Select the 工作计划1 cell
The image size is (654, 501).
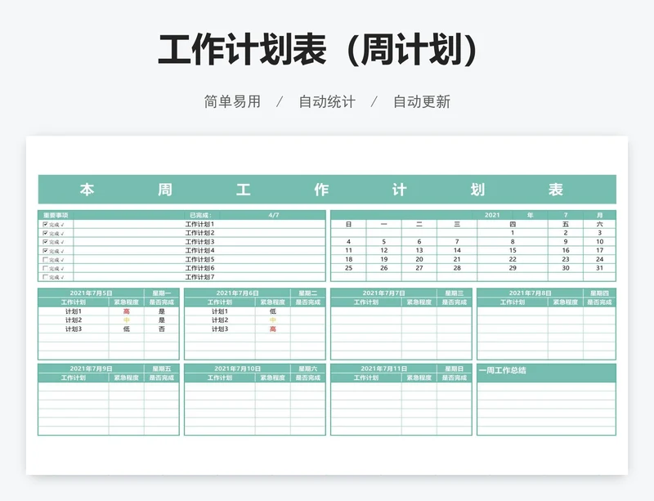199,224
